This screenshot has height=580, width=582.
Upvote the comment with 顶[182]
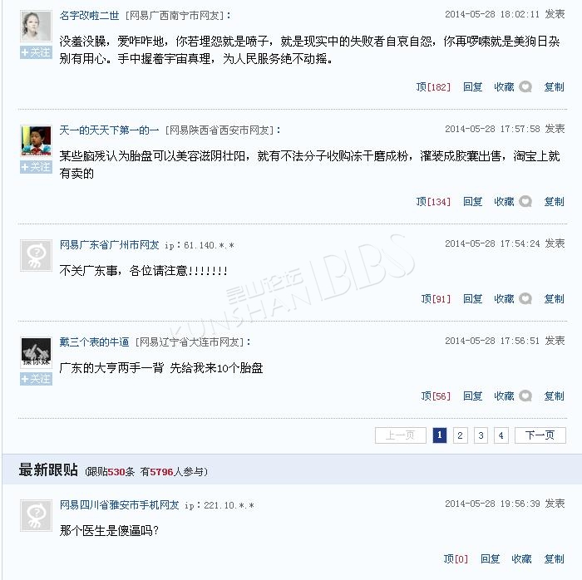(x=433, y=86)
